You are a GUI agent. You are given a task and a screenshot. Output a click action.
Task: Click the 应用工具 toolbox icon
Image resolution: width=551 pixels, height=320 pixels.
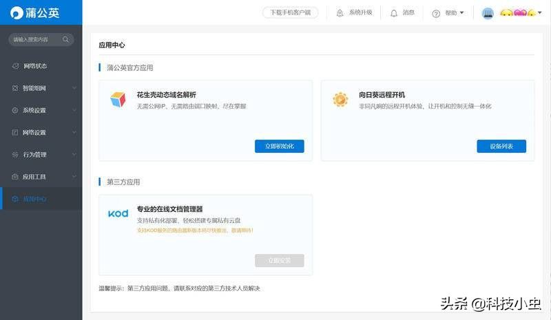pos(15,177)
